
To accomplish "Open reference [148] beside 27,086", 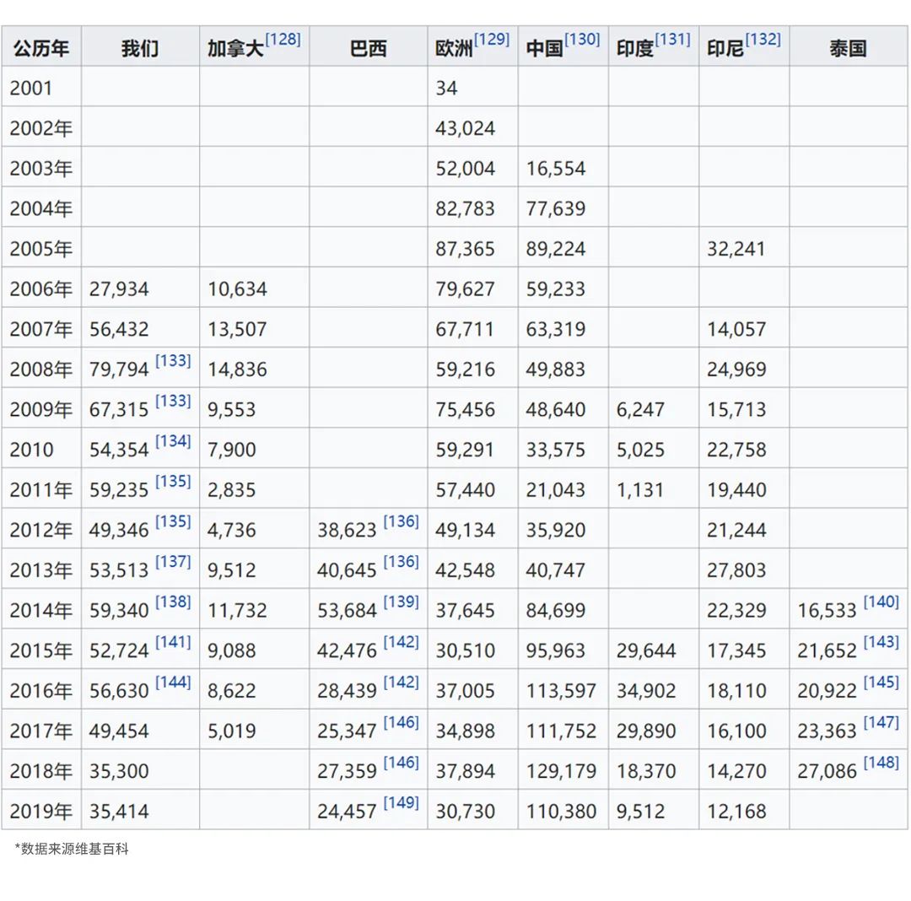I will coord(881,762).
